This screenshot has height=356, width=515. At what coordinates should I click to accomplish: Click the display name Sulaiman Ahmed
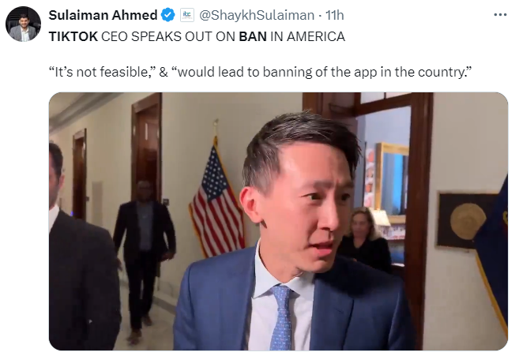103,15
